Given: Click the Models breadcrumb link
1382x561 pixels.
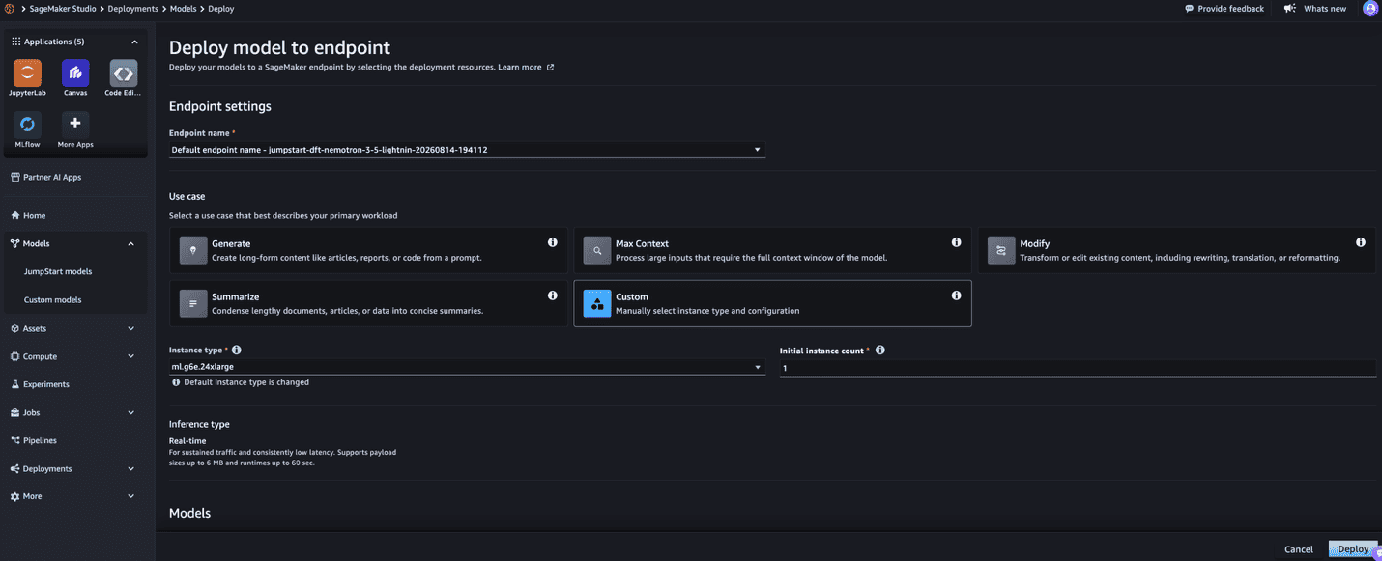Looking at the screenshot, I should click(x=184, y=9).
